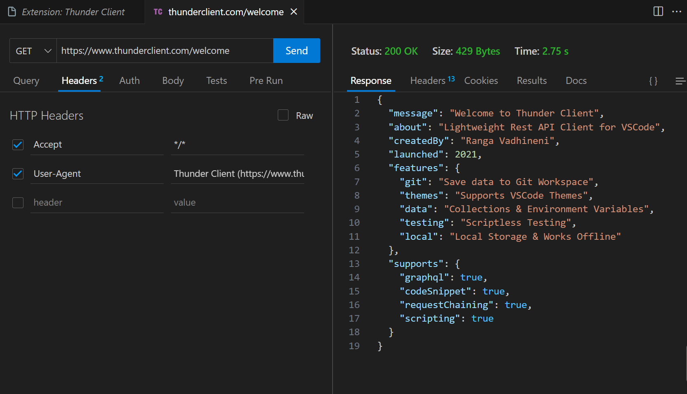Screen dimensions: 687x394
Task: Click the Status 200 OK text
Action: (x=385, y=51)
